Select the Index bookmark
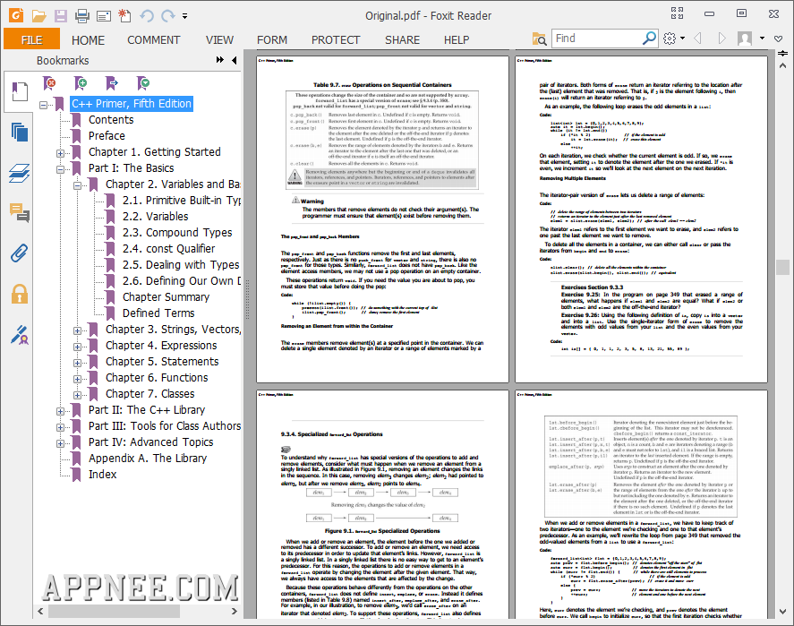This screenshot has height=626, width=794. (x=102, y=474)
